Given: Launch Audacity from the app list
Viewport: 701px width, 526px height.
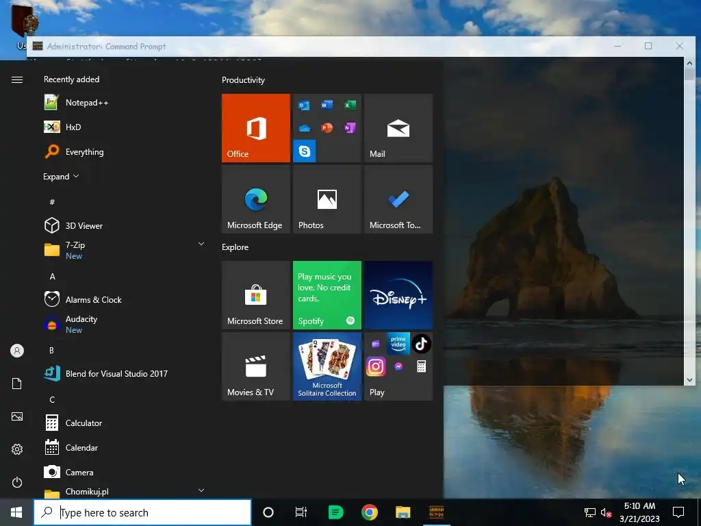Looking at the screenshot, I should pyautogui.click(x=125, y=324).
